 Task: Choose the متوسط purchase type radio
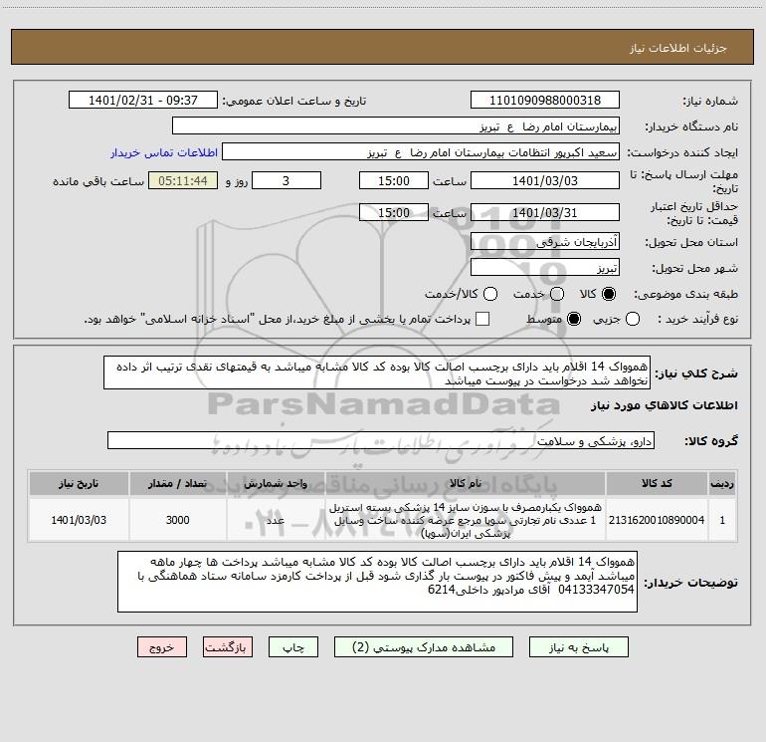[x=574, y=319]
